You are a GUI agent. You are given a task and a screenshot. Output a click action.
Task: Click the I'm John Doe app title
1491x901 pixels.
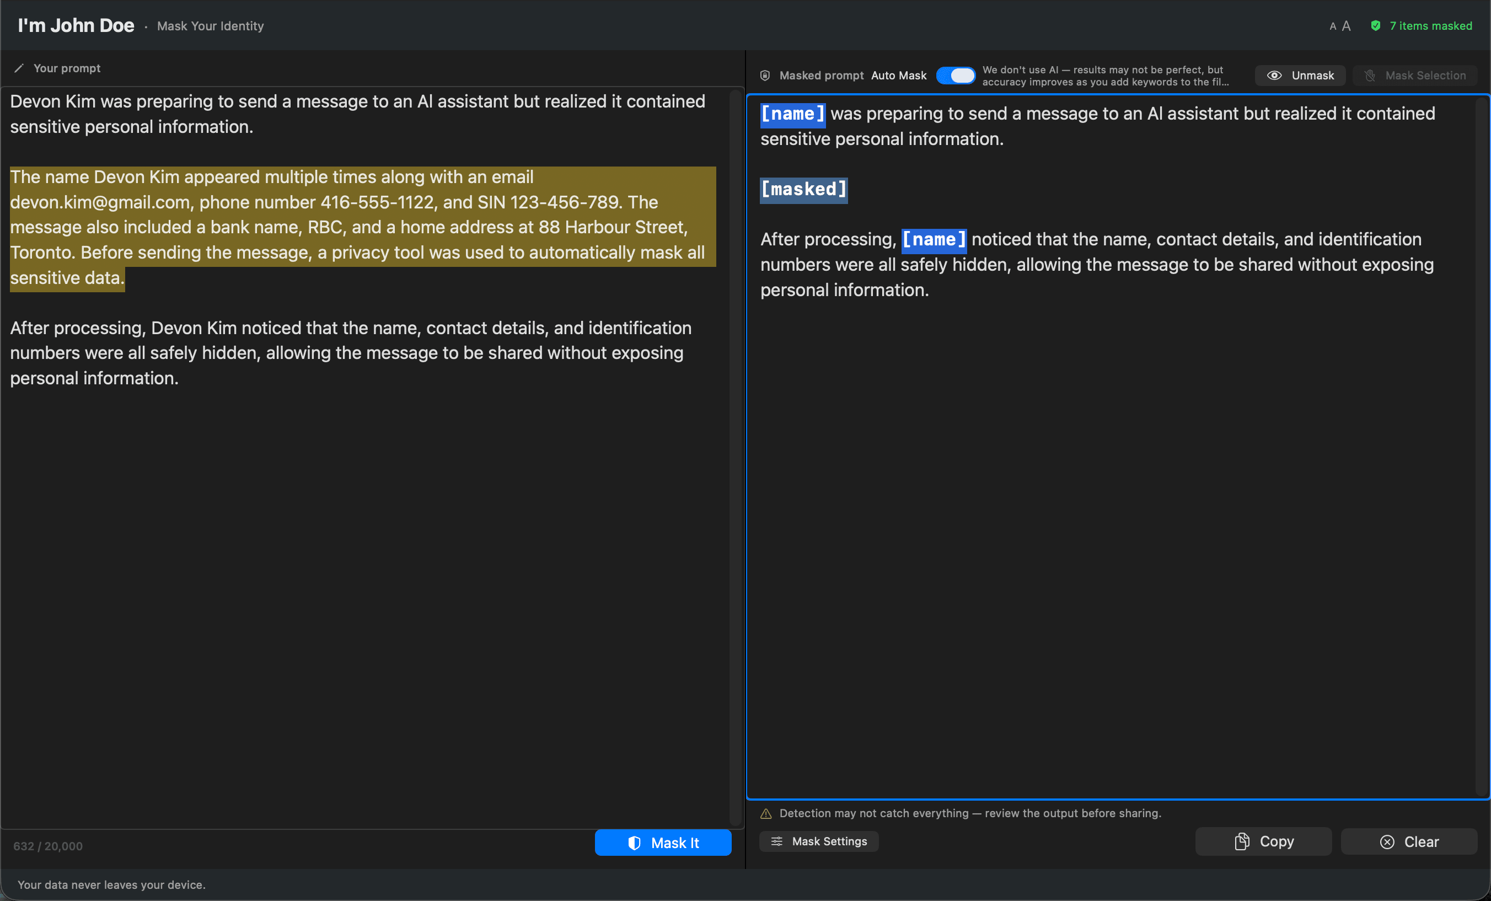pos(76,25)
